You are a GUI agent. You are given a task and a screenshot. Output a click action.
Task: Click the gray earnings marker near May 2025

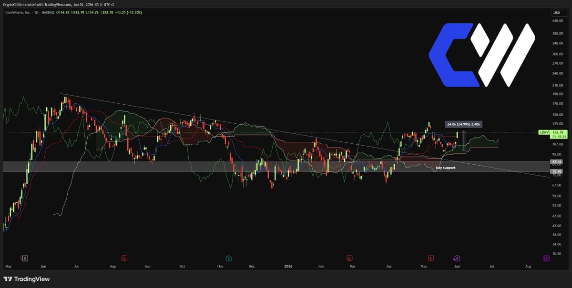pyautogui.click(x=25, y=258)
